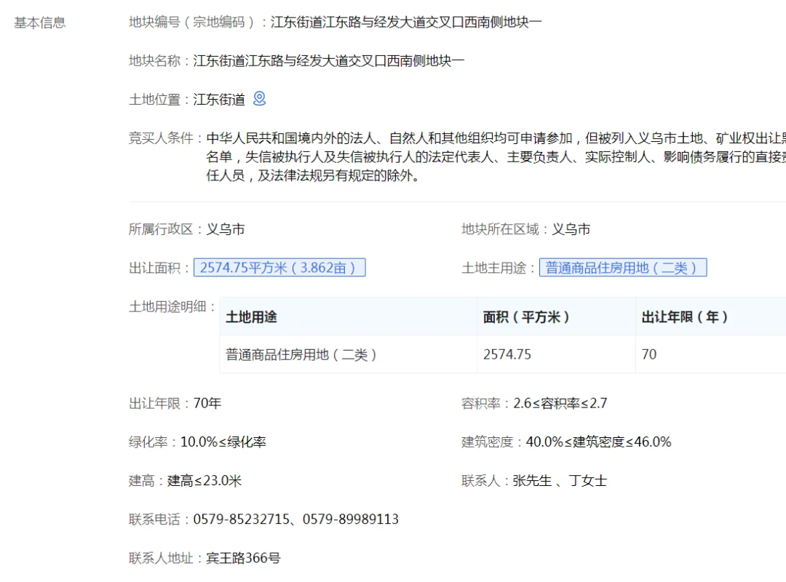Click the highlighted 普通商品住房用地（二类）main use value

tap(622, 268)
